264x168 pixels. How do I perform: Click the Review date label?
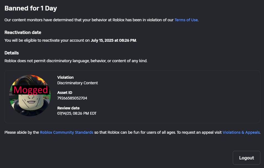click(x=68, y=108)
